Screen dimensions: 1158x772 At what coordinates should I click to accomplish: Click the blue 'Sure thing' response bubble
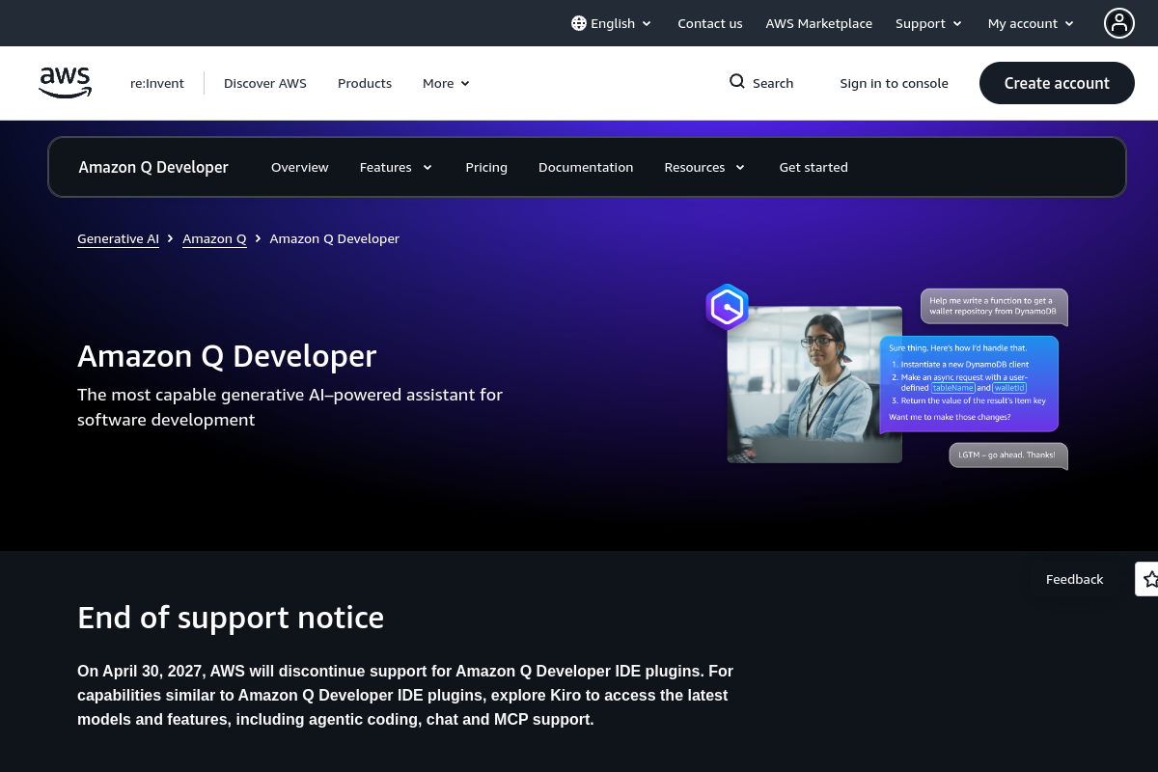[x=969, y=383]
